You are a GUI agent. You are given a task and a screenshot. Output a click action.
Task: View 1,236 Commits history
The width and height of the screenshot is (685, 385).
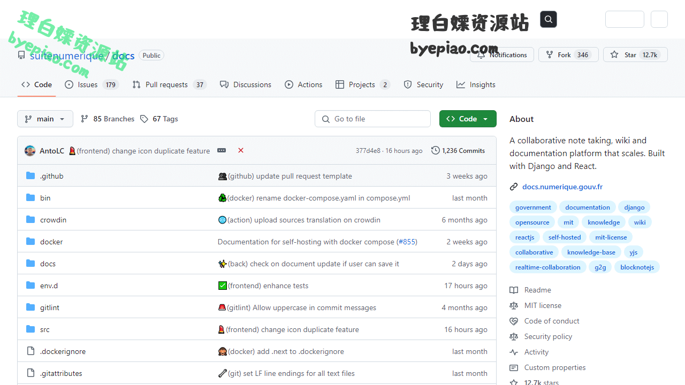click(458, 151)
